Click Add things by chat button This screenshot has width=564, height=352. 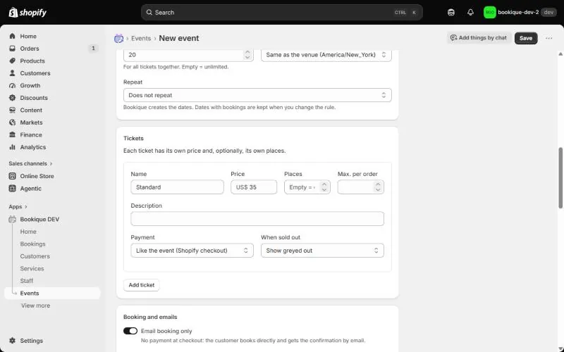coord(479,38)
